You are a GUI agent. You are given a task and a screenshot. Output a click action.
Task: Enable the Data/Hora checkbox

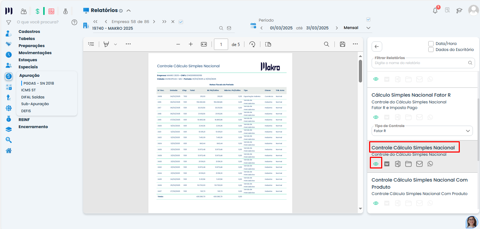[431, 44]
